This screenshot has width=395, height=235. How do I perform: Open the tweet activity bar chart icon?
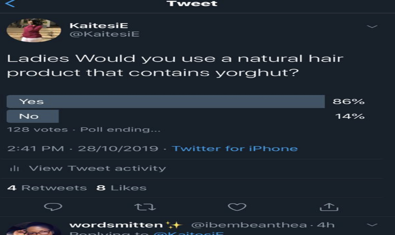pyautogui.click(x=15, y=168)
